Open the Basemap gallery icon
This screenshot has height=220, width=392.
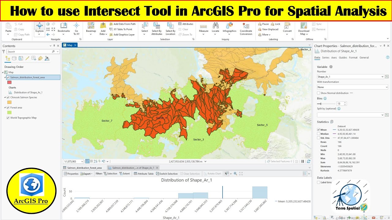pos(91,26)
